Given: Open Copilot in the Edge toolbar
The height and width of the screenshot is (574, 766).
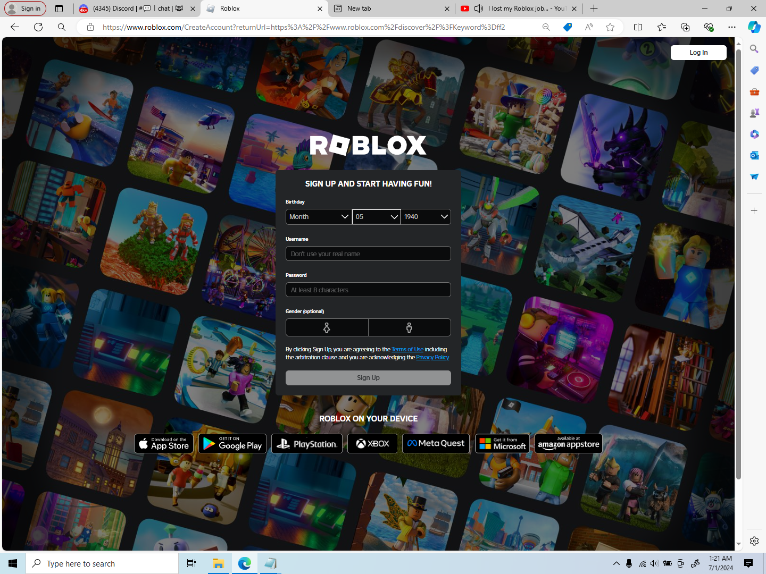Looking at the screenshot, I should pos(754,27).
